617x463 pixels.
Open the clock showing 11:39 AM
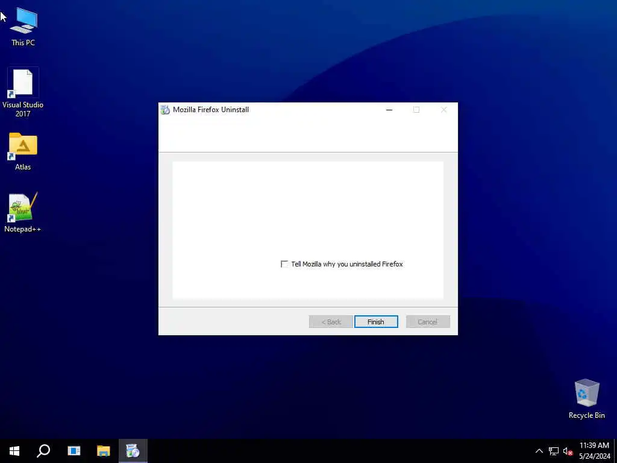coord(594,451)
